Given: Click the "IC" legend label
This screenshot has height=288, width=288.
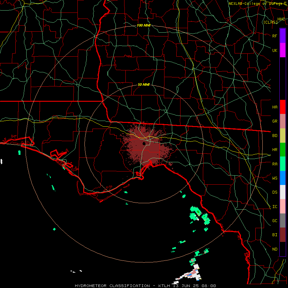Looking at the screenshot, I should point(275,207).
